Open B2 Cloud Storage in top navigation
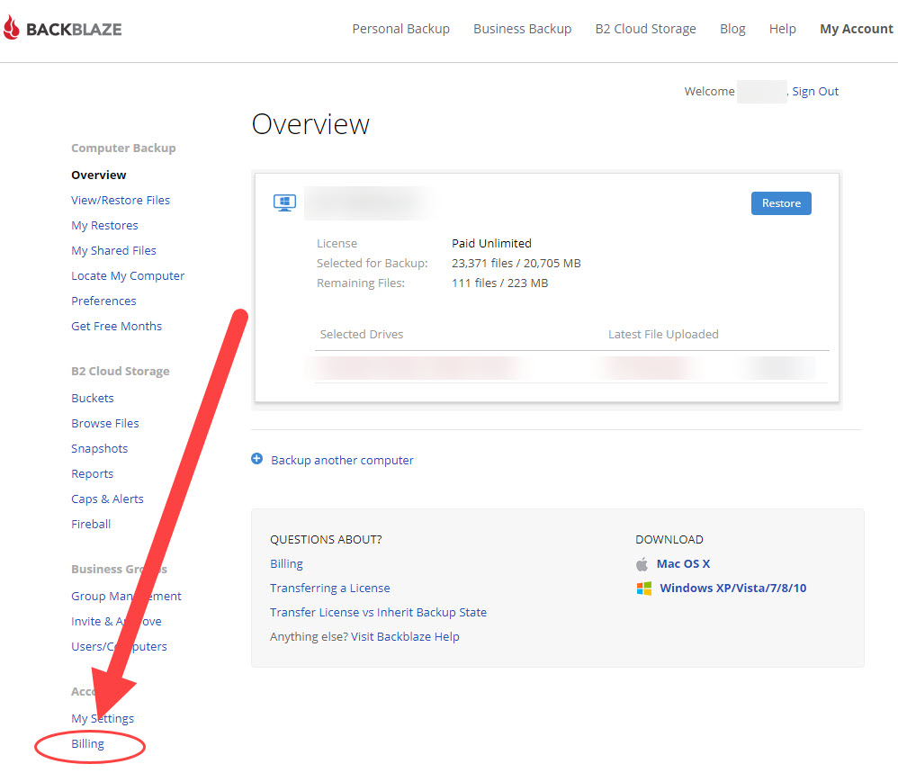 click(x=645, y=29)
